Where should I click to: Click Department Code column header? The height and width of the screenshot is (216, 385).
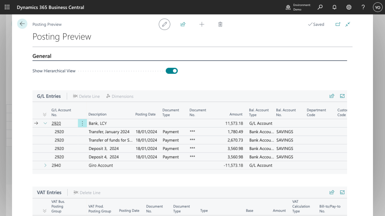pos(316,112)
